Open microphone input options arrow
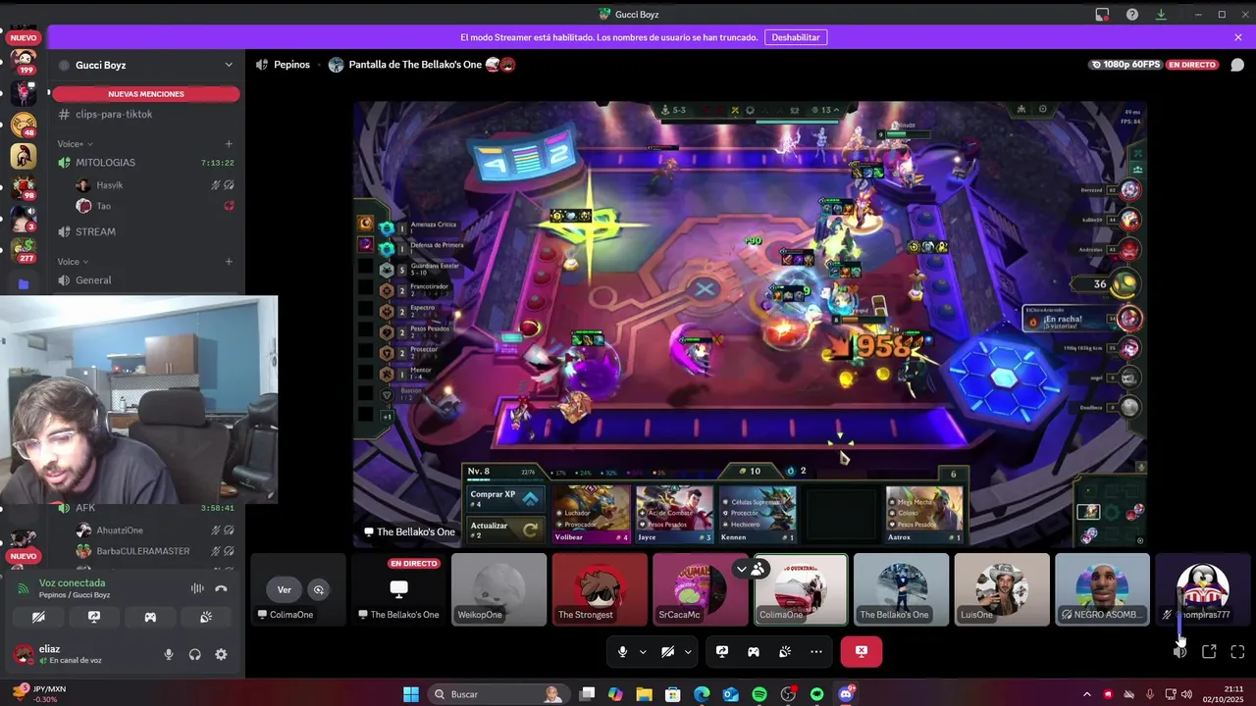This screenshot has height=706, width=1256. (x=643, y=651)
